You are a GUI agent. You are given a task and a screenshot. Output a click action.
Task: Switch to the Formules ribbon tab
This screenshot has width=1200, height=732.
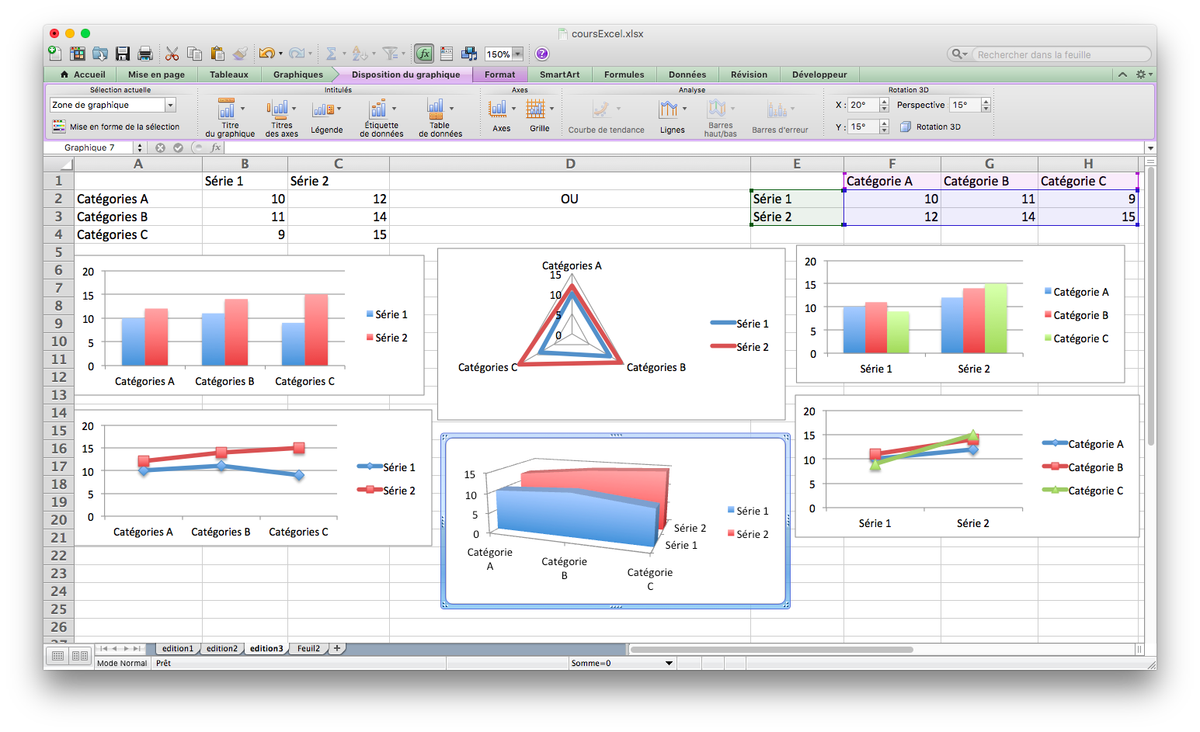(x=624, y=75)
